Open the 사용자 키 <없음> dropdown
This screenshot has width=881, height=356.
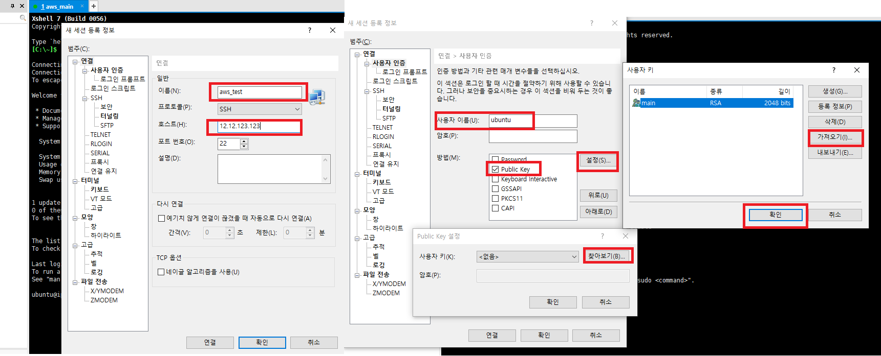[x=527, y=256]
